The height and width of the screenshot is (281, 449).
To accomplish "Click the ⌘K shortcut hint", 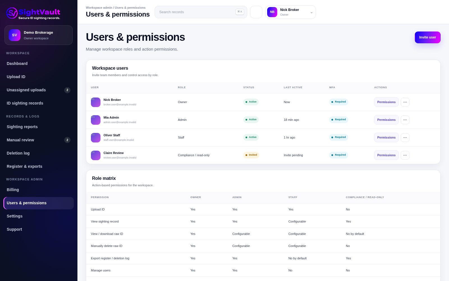I will pyautogui.click(x=240, y=12).
